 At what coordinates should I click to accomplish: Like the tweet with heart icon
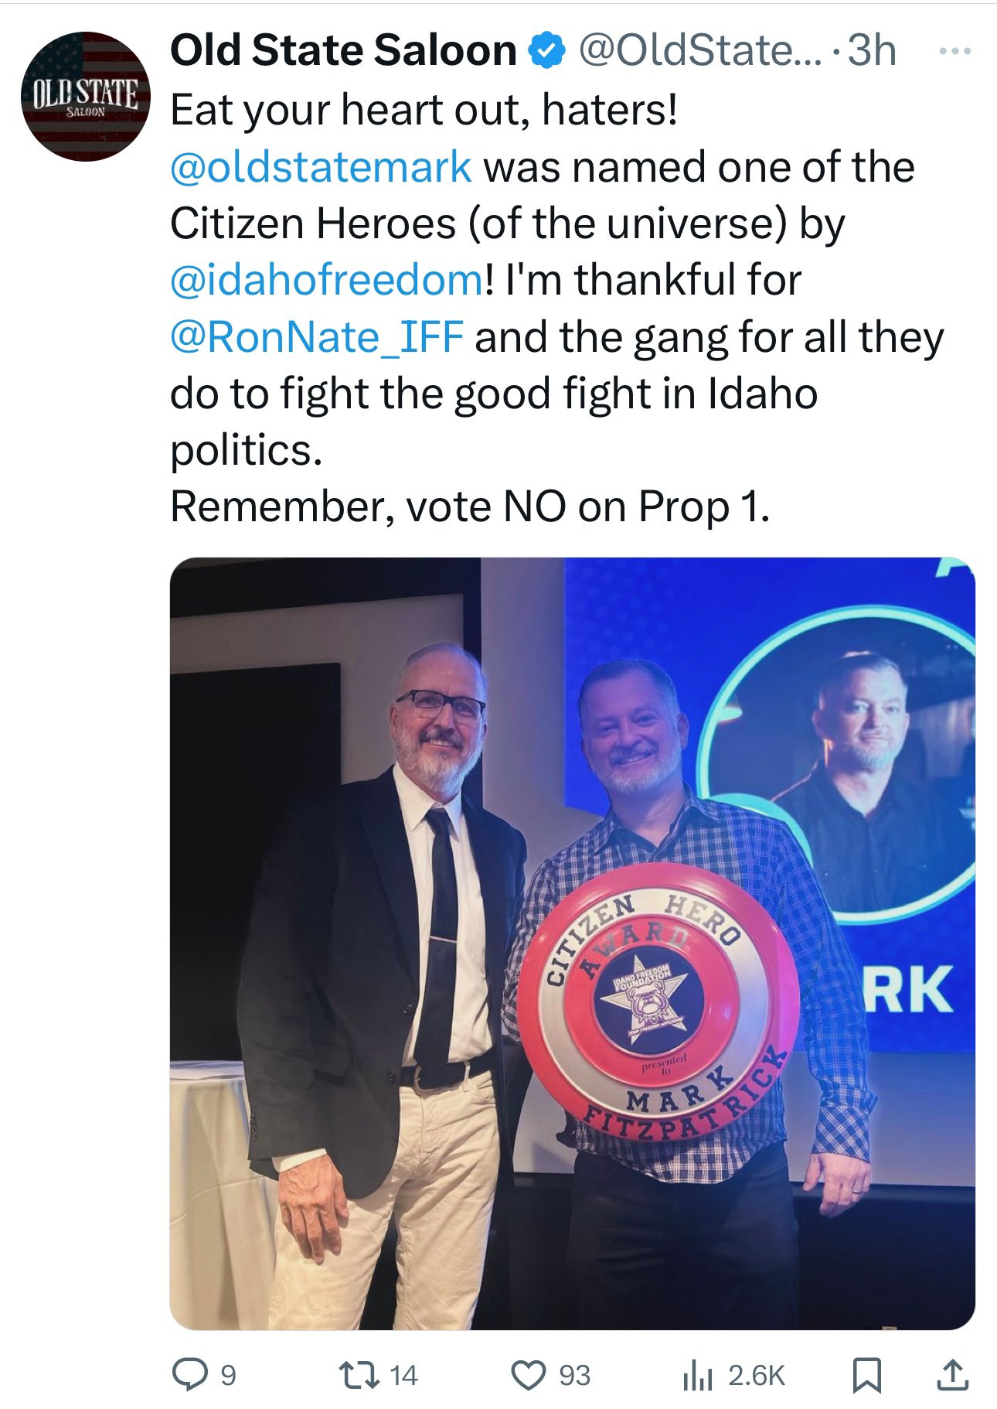(529, 1375)
